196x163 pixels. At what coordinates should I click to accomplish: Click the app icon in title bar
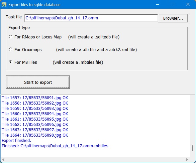[x=4, y=4]
